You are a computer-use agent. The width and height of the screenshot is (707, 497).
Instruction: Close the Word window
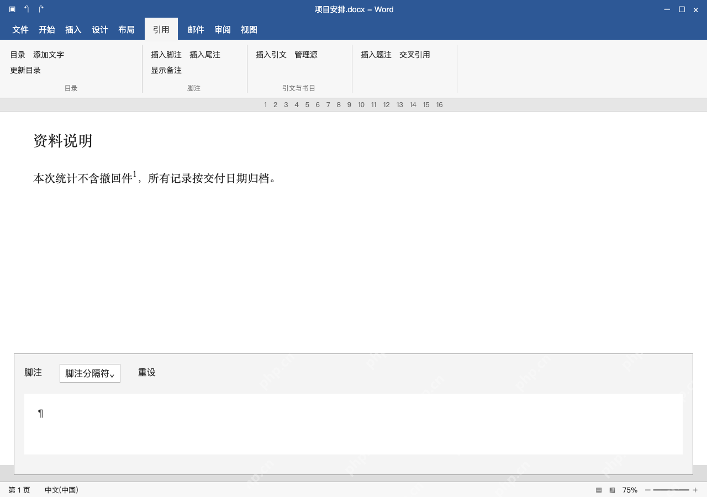696,9
